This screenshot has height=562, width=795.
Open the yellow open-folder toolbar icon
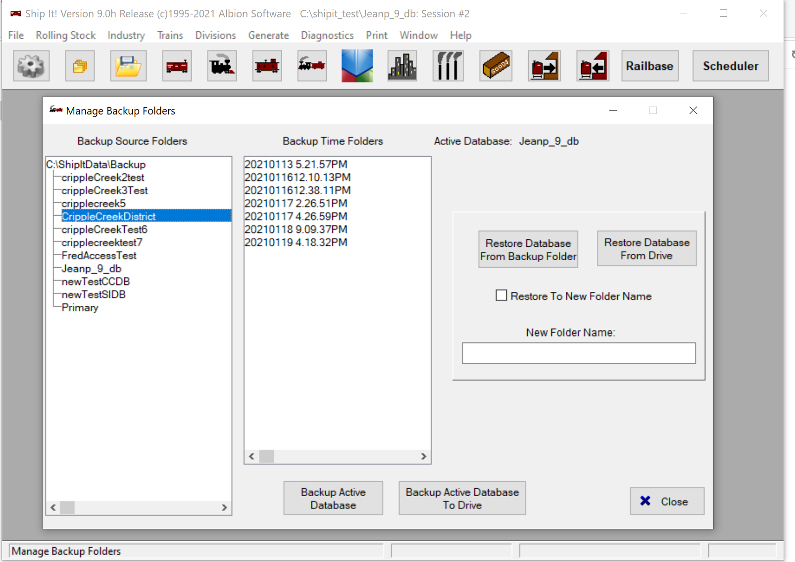click(x=128, y=66)
